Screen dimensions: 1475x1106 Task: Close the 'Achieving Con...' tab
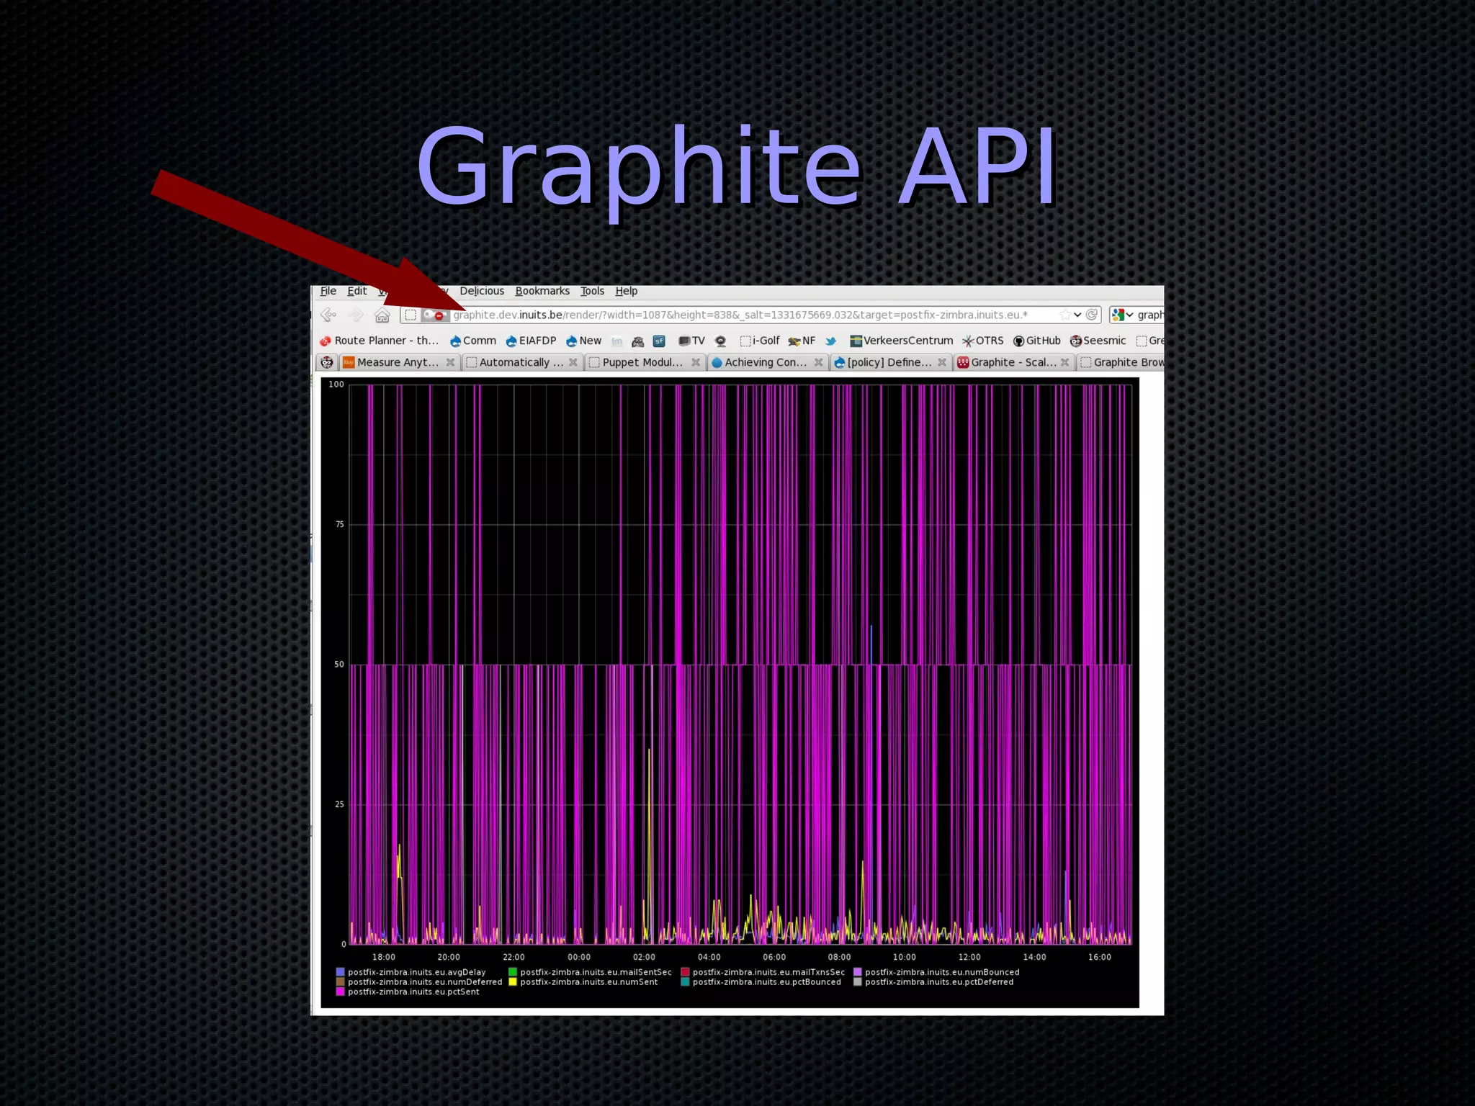tap(818, 362)
